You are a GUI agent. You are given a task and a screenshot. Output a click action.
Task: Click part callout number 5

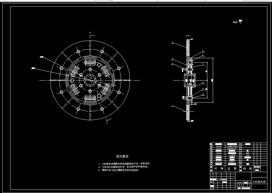coord(203,51)
